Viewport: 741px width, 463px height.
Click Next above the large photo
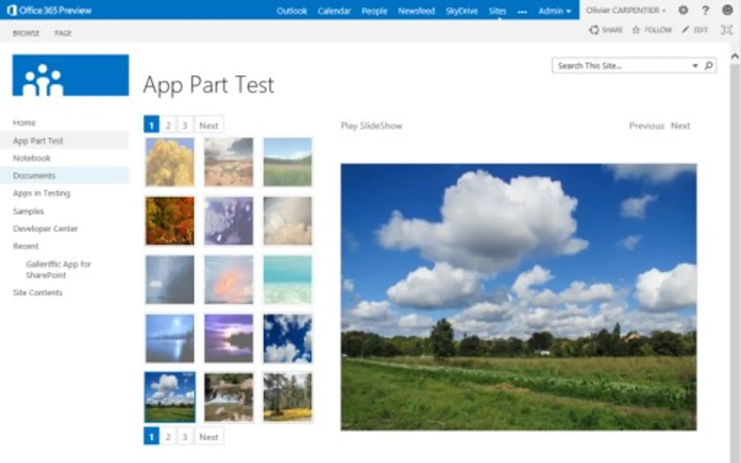(x=680, y=125)
